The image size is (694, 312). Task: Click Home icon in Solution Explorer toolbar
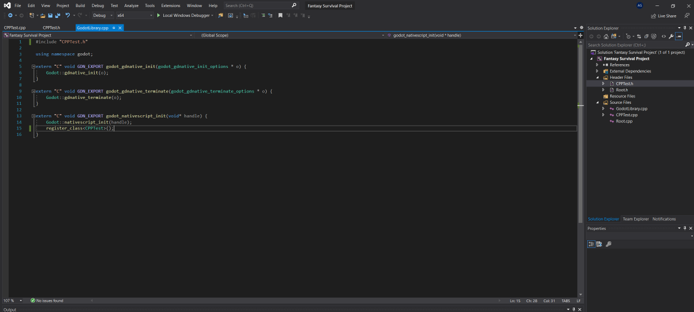(x=606, y=36)
